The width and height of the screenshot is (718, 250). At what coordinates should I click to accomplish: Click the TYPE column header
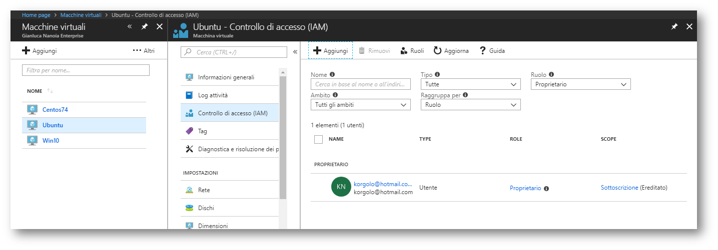click(x=425, y=139)
